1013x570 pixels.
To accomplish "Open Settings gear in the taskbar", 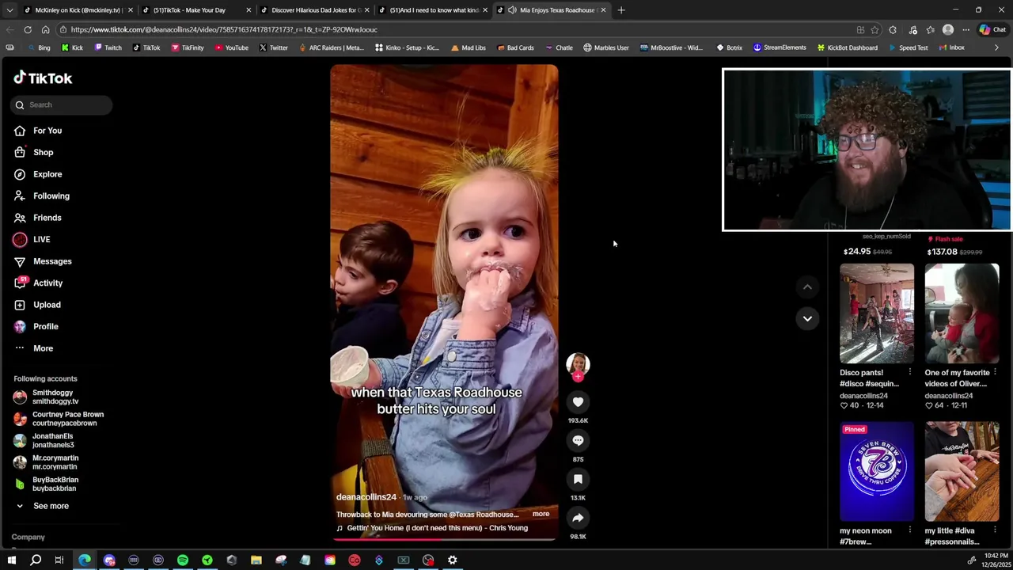I will pos(453,560).
